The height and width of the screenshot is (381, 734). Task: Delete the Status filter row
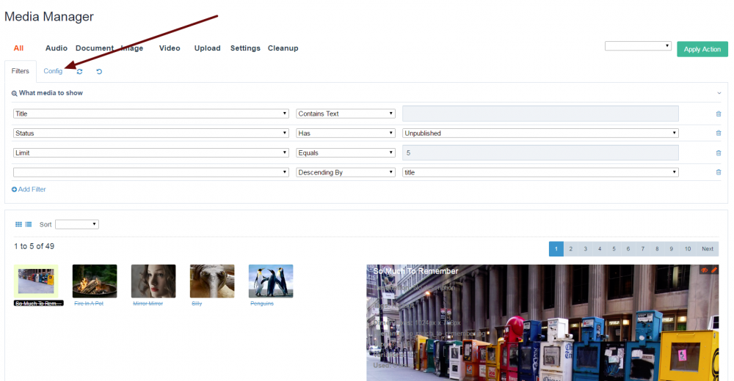719,133
